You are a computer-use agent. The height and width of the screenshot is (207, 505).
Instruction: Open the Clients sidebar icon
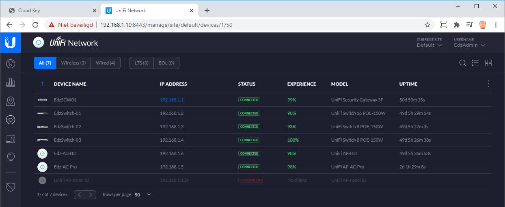pos(11,139)
